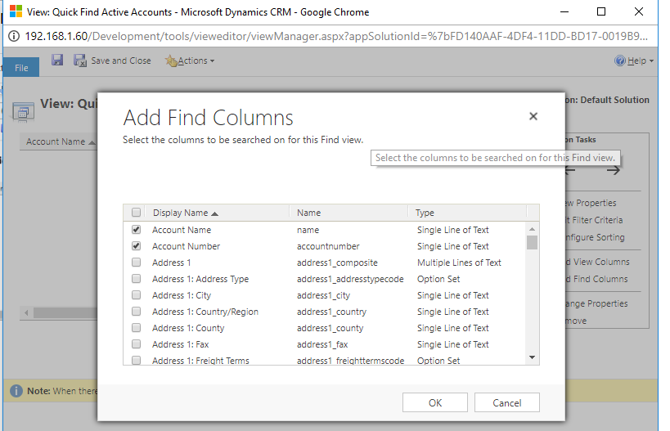Check the Address 1: City checkbox
670x431 pixels.
(136, 295)
